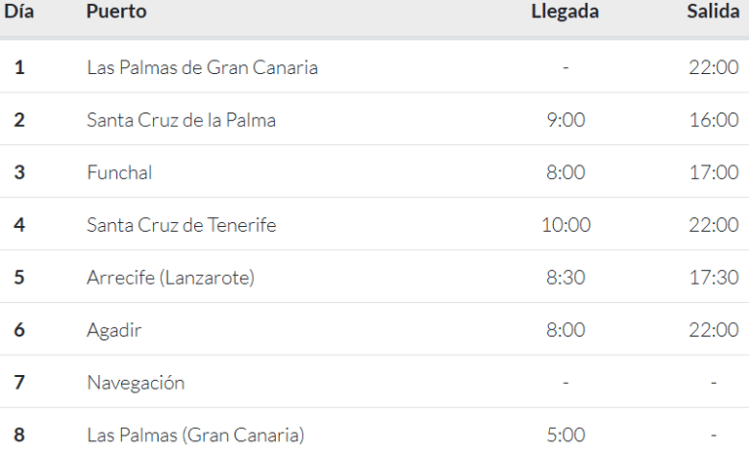The width and height of the screenshot is (749, 451).
Task: Click the 10:00 arrival time
Action: (x=566, y=225)
